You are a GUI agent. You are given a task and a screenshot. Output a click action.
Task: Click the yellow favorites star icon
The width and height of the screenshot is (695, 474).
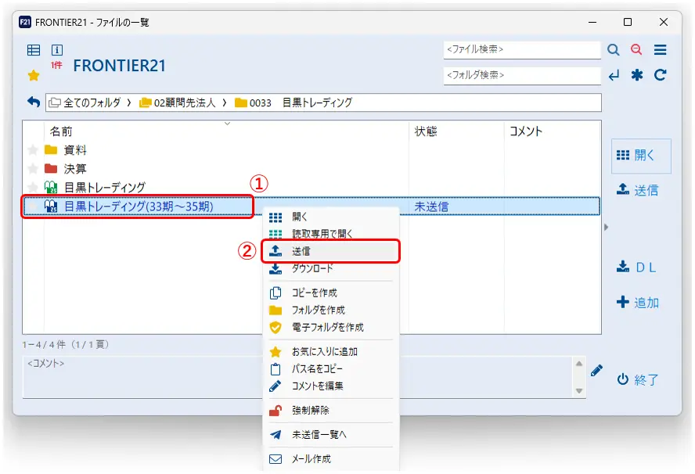pyautogui.click(x=34, y=76)
